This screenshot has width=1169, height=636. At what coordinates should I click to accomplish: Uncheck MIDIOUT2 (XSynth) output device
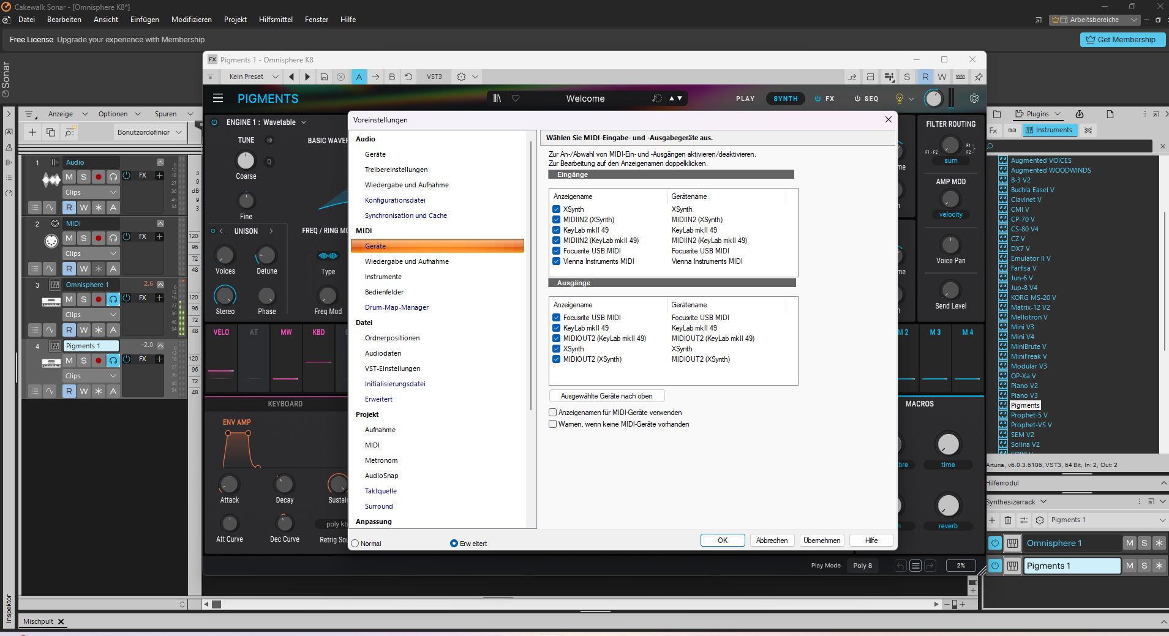556,359
